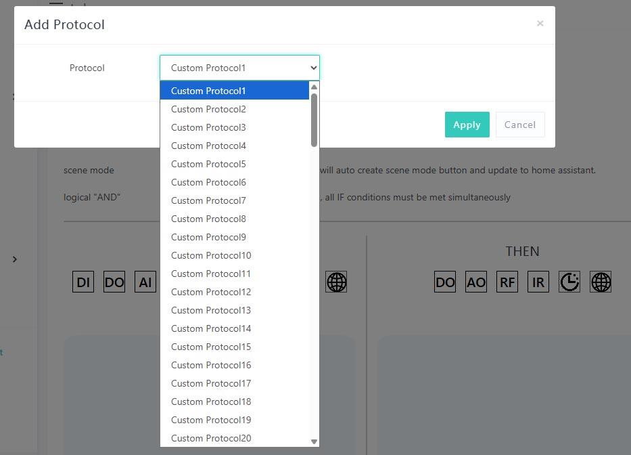Select the DI digital input icon
Viewport: 631px width, 455px height.
tap(83, 282)
